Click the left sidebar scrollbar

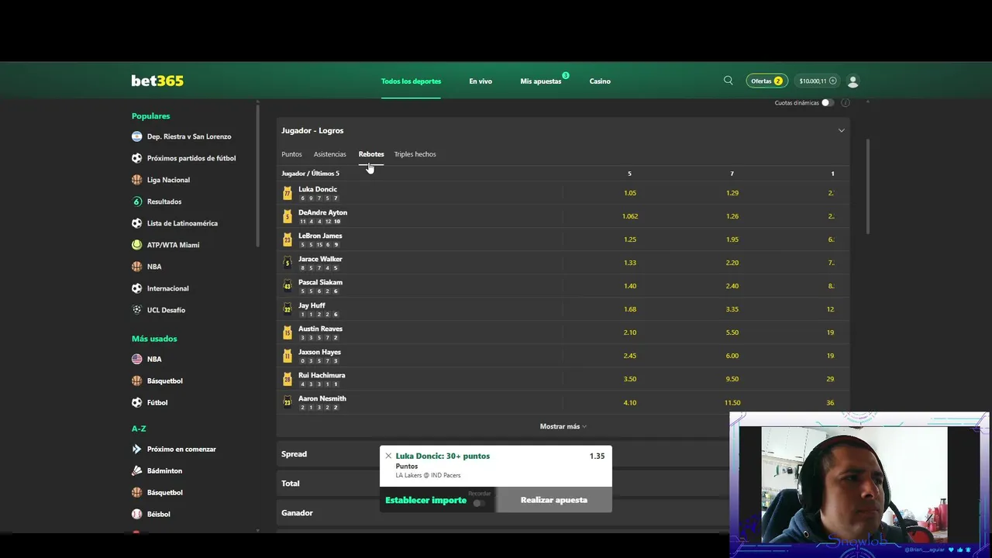tap(258, 175)
